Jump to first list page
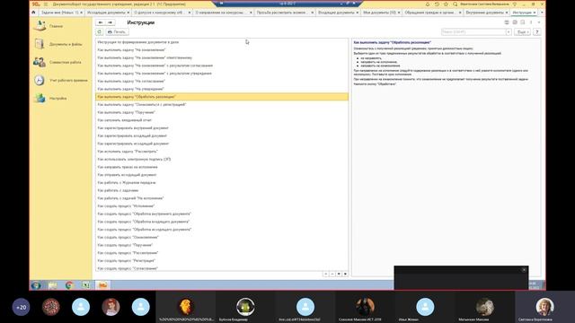Viewport: 575px width, 323px height. click(x=325, y=274)
